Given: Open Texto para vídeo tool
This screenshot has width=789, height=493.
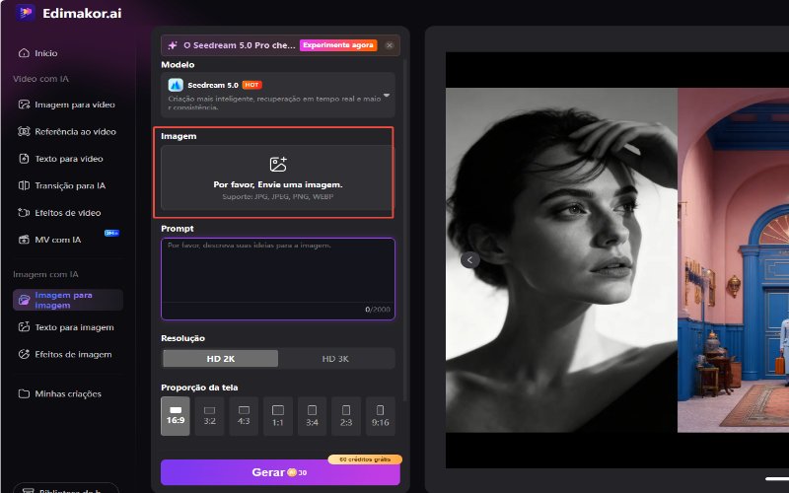Looking at the screenshot, I should [60, 159].
